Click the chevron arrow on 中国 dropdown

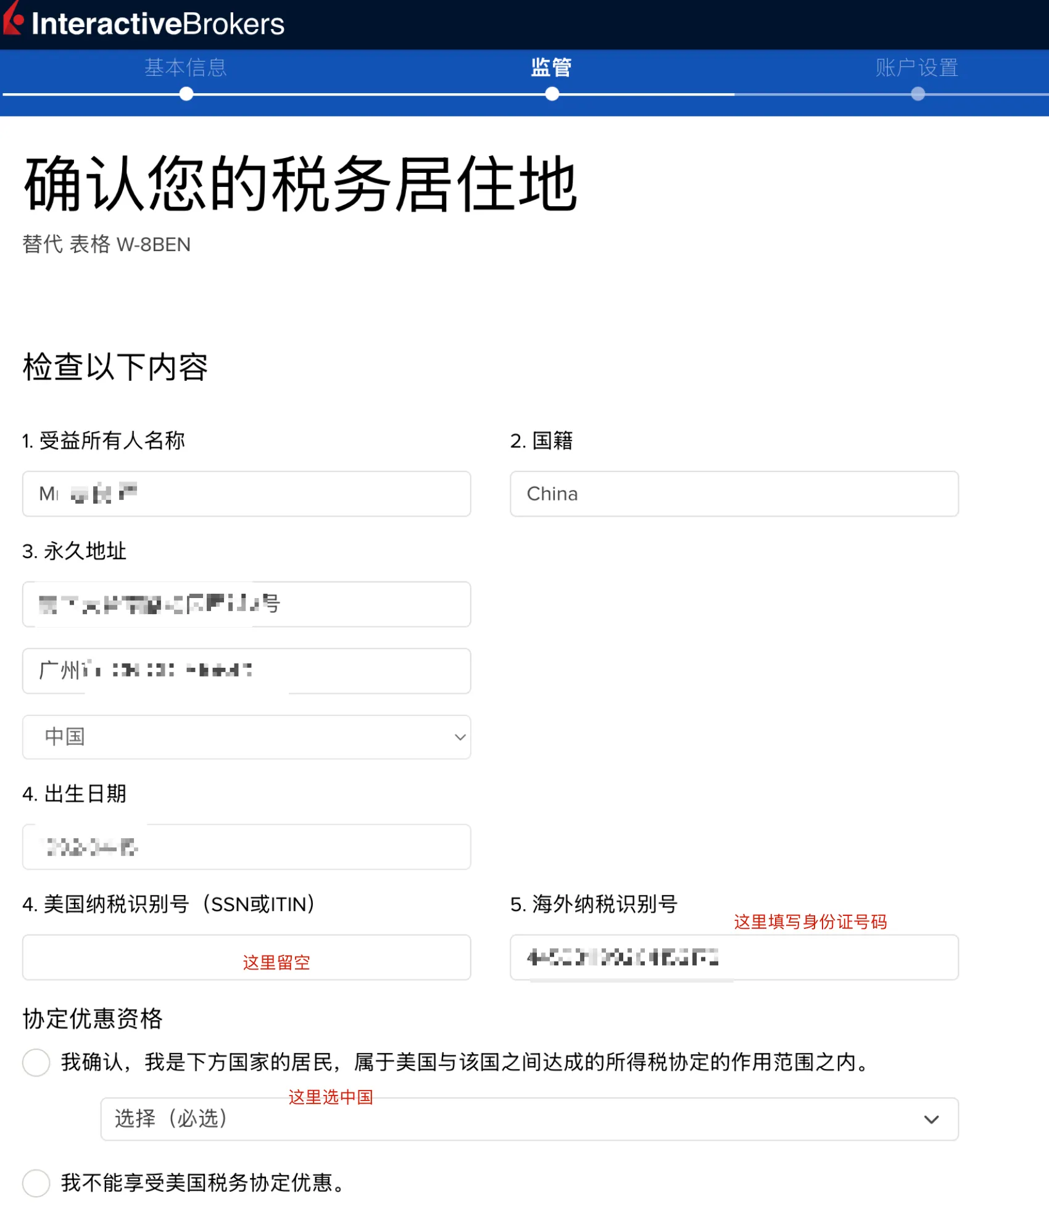point(460,737)
